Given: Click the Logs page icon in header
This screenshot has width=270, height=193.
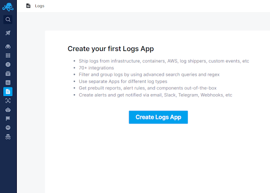Looking at the screenshot, I should 28,6.
